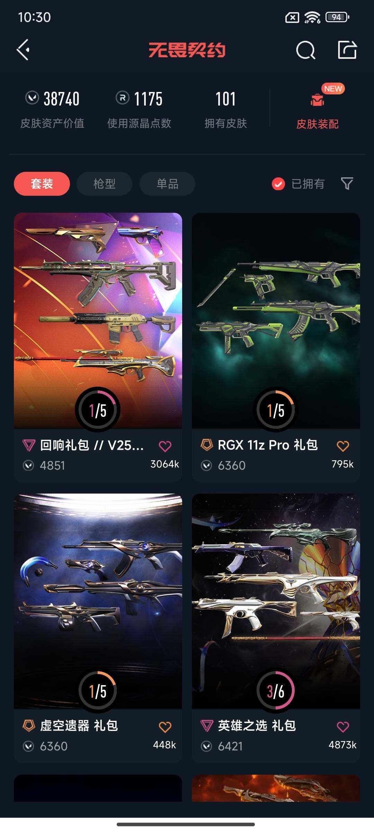Viewport: 374px width, 833px height.
Task: Switch to the 枪型 tab
Action: pos(104,184)
